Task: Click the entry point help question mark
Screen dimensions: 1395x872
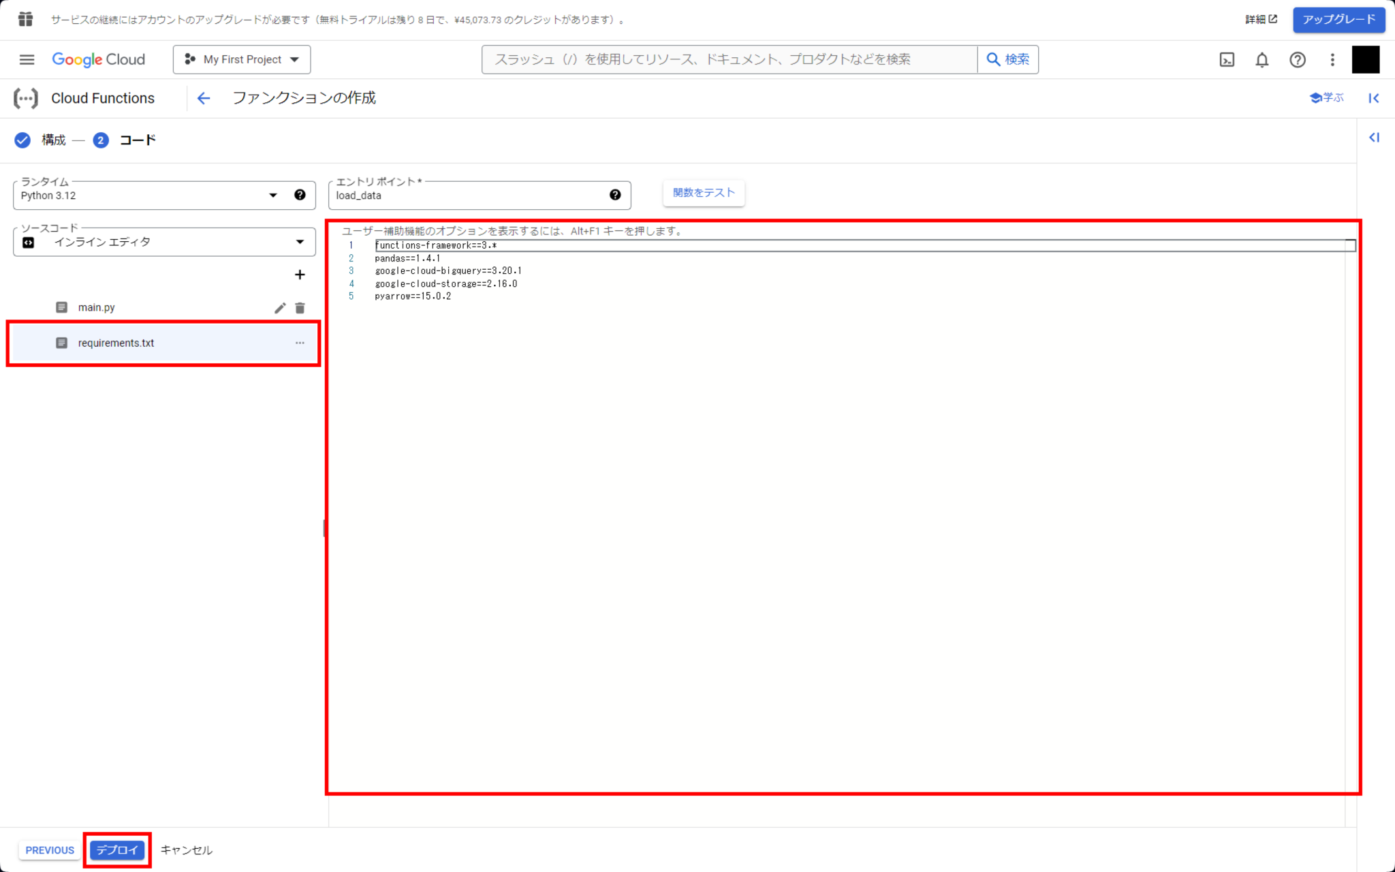Action: pyautogui.click(x=615, y=195)
